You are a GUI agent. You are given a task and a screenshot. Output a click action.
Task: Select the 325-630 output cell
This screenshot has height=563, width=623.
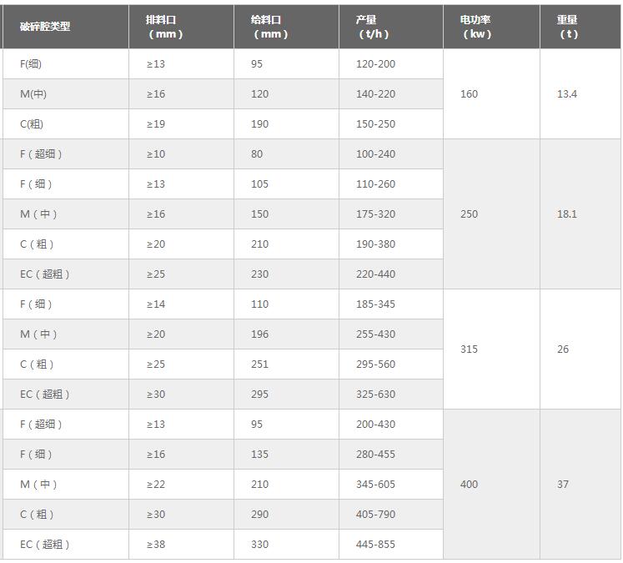[x=375, y=395]
